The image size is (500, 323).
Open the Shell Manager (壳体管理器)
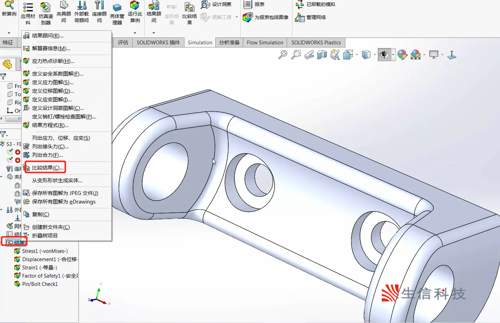[117, 7]
